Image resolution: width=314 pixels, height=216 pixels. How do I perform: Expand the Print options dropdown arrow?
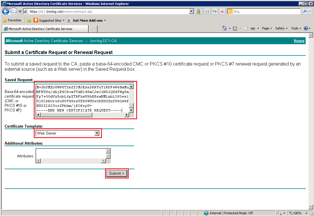(x=258, y=29)
